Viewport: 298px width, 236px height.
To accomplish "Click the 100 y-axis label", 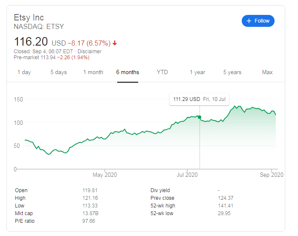I will pos(18,123).
